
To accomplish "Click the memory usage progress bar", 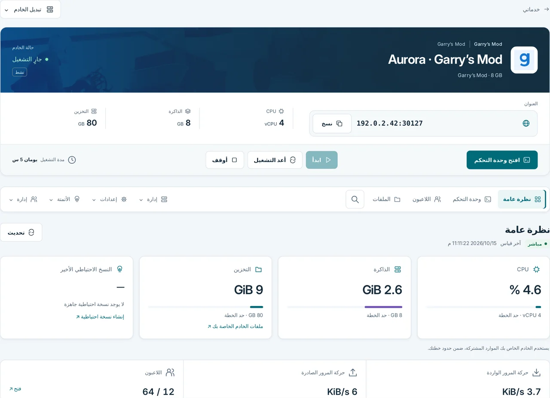I will coord(345,307).
